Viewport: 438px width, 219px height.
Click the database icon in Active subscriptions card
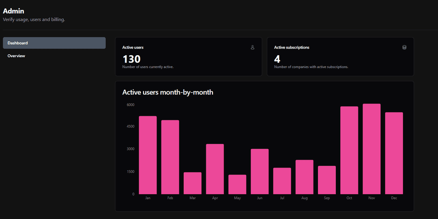pos(404,47)
